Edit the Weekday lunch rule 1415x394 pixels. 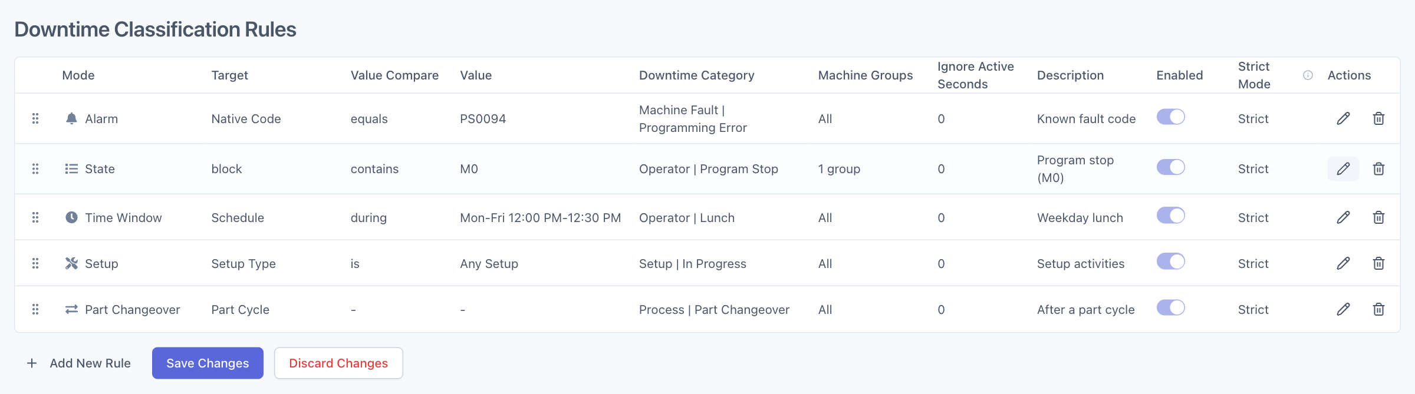click(x=1343, y=217)
